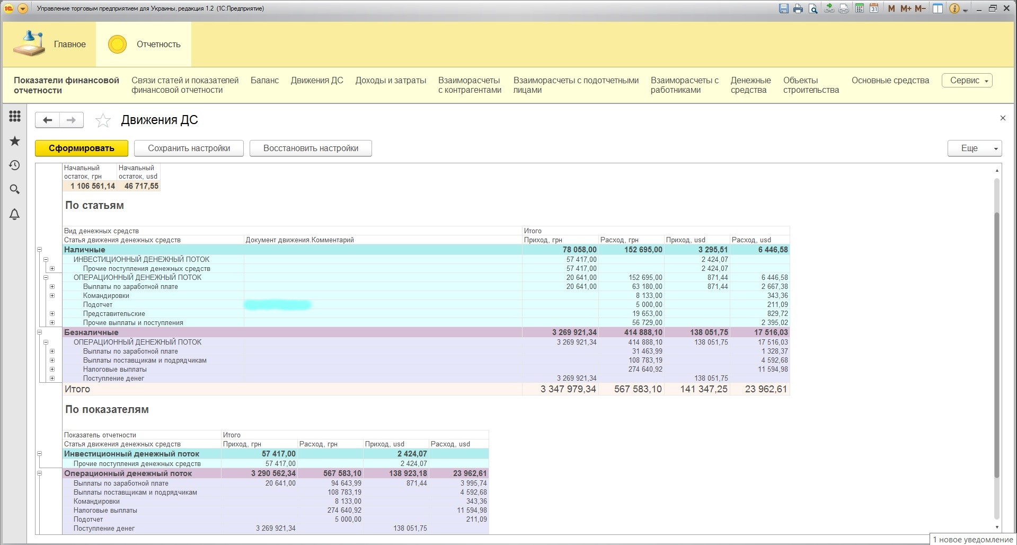Expand Выплаты поставщикам и подрядчикам under Безналичные
The height and width of the screenshot is (545, 1017).
tap(52, 361)
